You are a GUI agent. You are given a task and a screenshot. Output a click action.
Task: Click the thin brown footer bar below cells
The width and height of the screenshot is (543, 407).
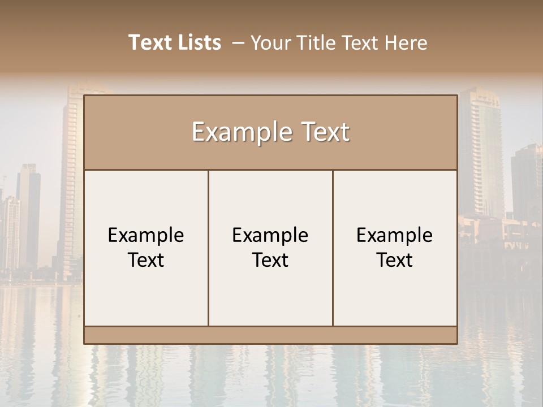click(x=270, y=335)
